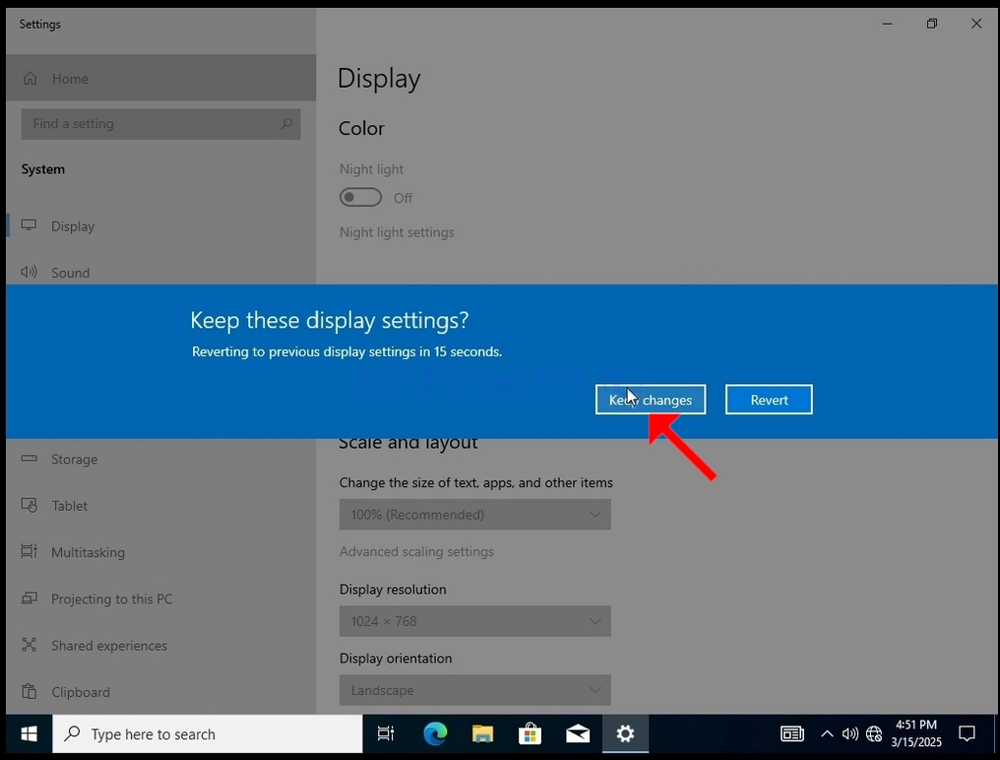
Task: Expand the 1024 × 768 resolution dropdown
Action: [x=475, y=621]
